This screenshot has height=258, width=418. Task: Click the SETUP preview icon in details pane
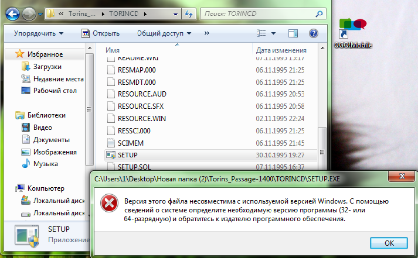[x=27, y=236]
